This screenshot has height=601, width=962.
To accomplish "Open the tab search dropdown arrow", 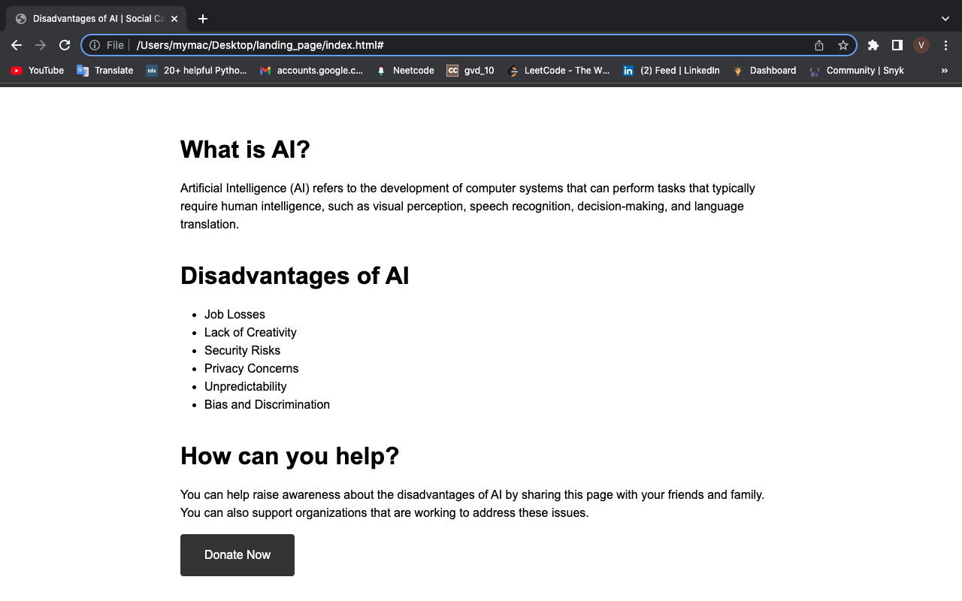I will [x=945, y=18].
